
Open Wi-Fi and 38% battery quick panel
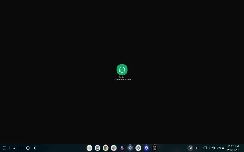coord(218,148)
